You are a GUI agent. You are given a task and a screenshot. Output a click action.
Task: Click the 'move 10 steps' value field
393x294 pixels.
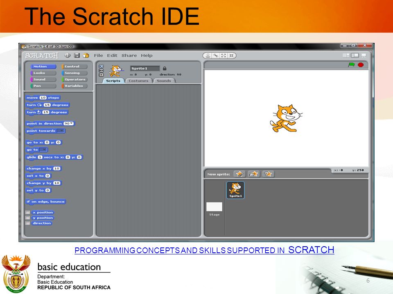43,98
